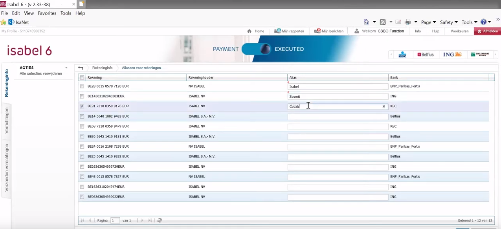Open the browser print function icon
501x229 pixels.
pos(407,22)
